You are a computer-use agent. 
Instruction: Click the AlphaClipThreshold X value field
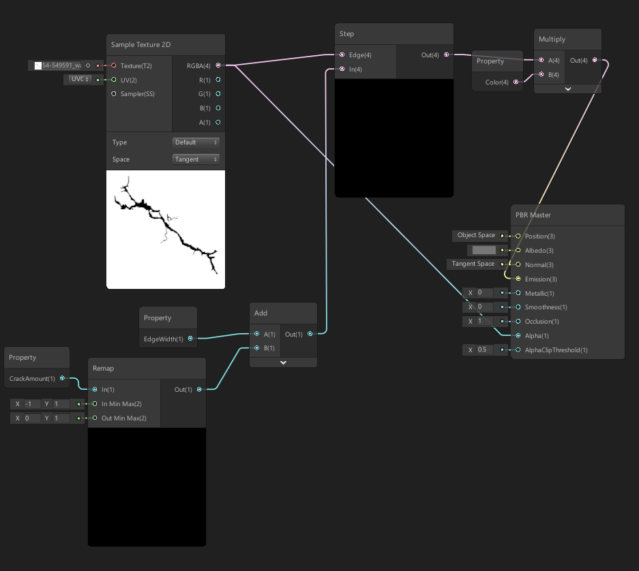[x=486, y=350]
